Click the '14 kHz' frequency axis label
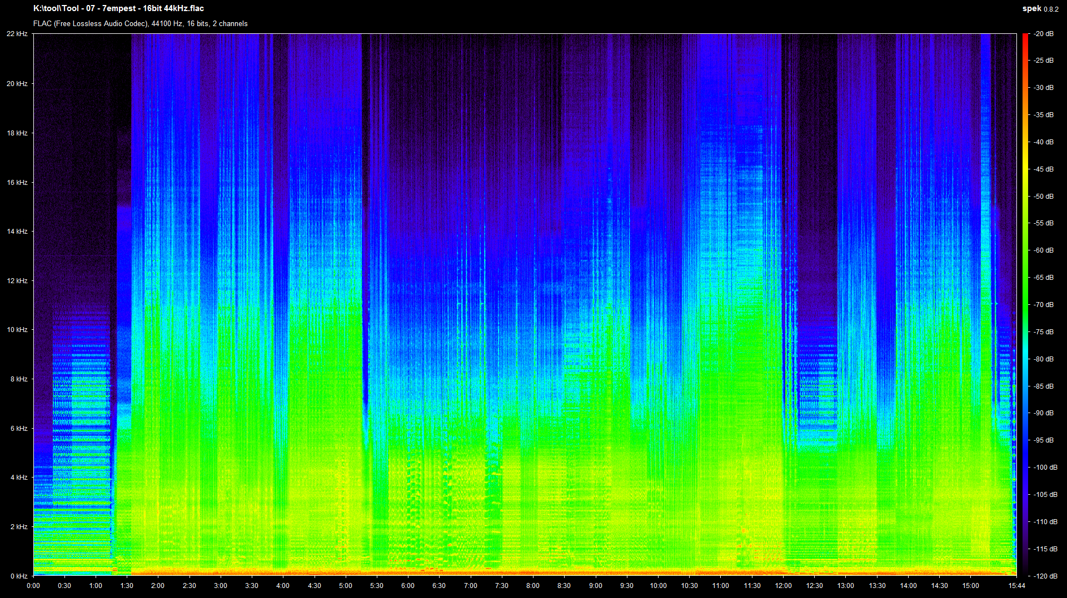1067x598 pixels. click(17, 232)
